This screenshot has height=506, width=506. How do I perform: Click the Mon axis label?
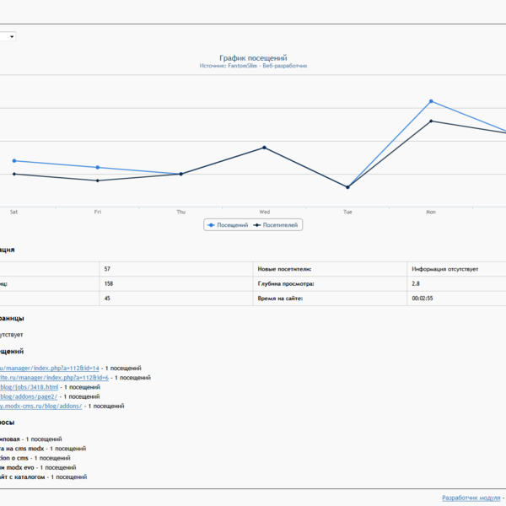(431, 212)
